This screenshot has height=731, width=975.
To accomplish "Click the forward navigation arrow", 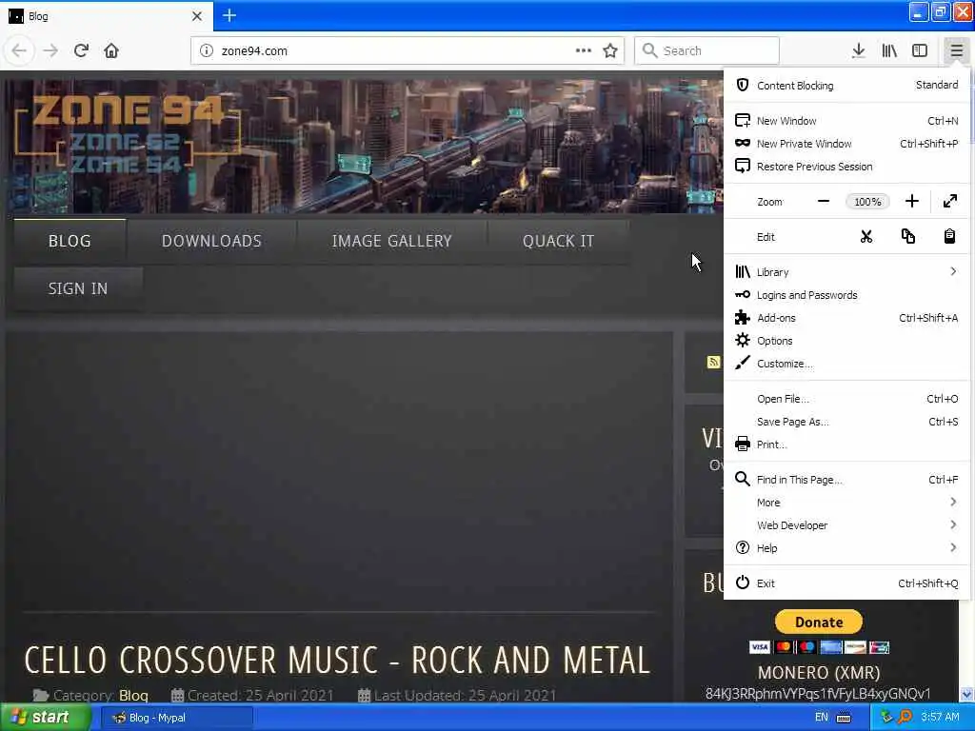I will (50, 51).
